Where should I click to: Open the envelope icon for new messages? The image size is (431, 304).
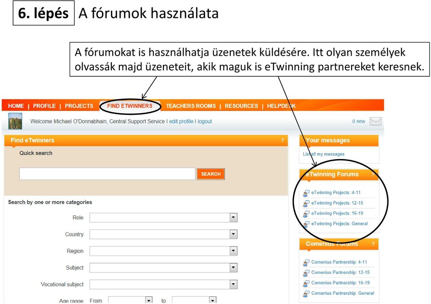375,121
